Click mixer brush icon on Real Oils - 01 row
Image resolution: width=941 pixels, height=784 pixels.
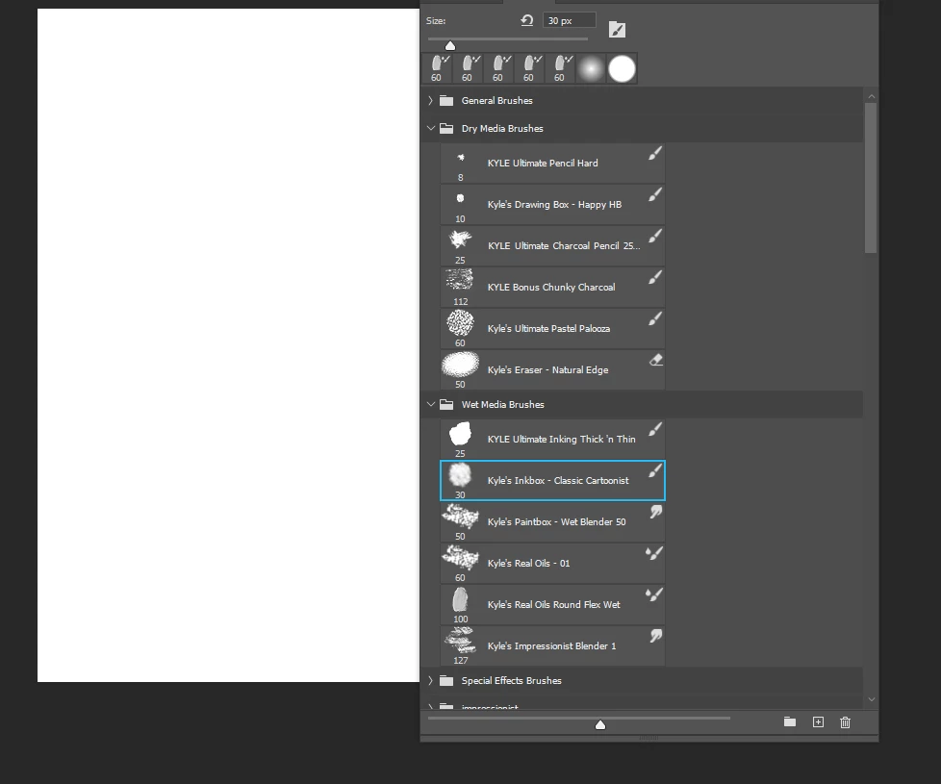pyautogui.click(x=654, y=553)
